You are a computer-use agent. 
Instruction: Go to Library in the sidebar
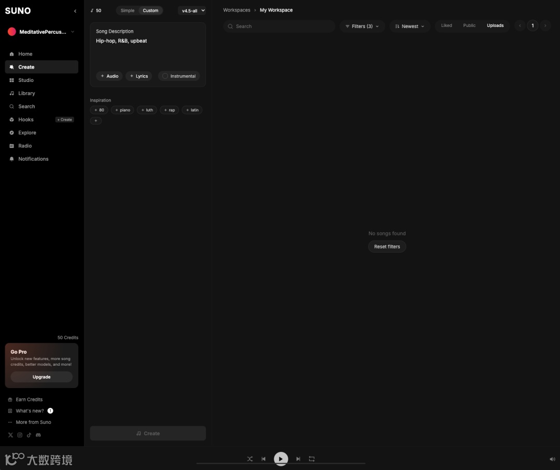[41, 93]
